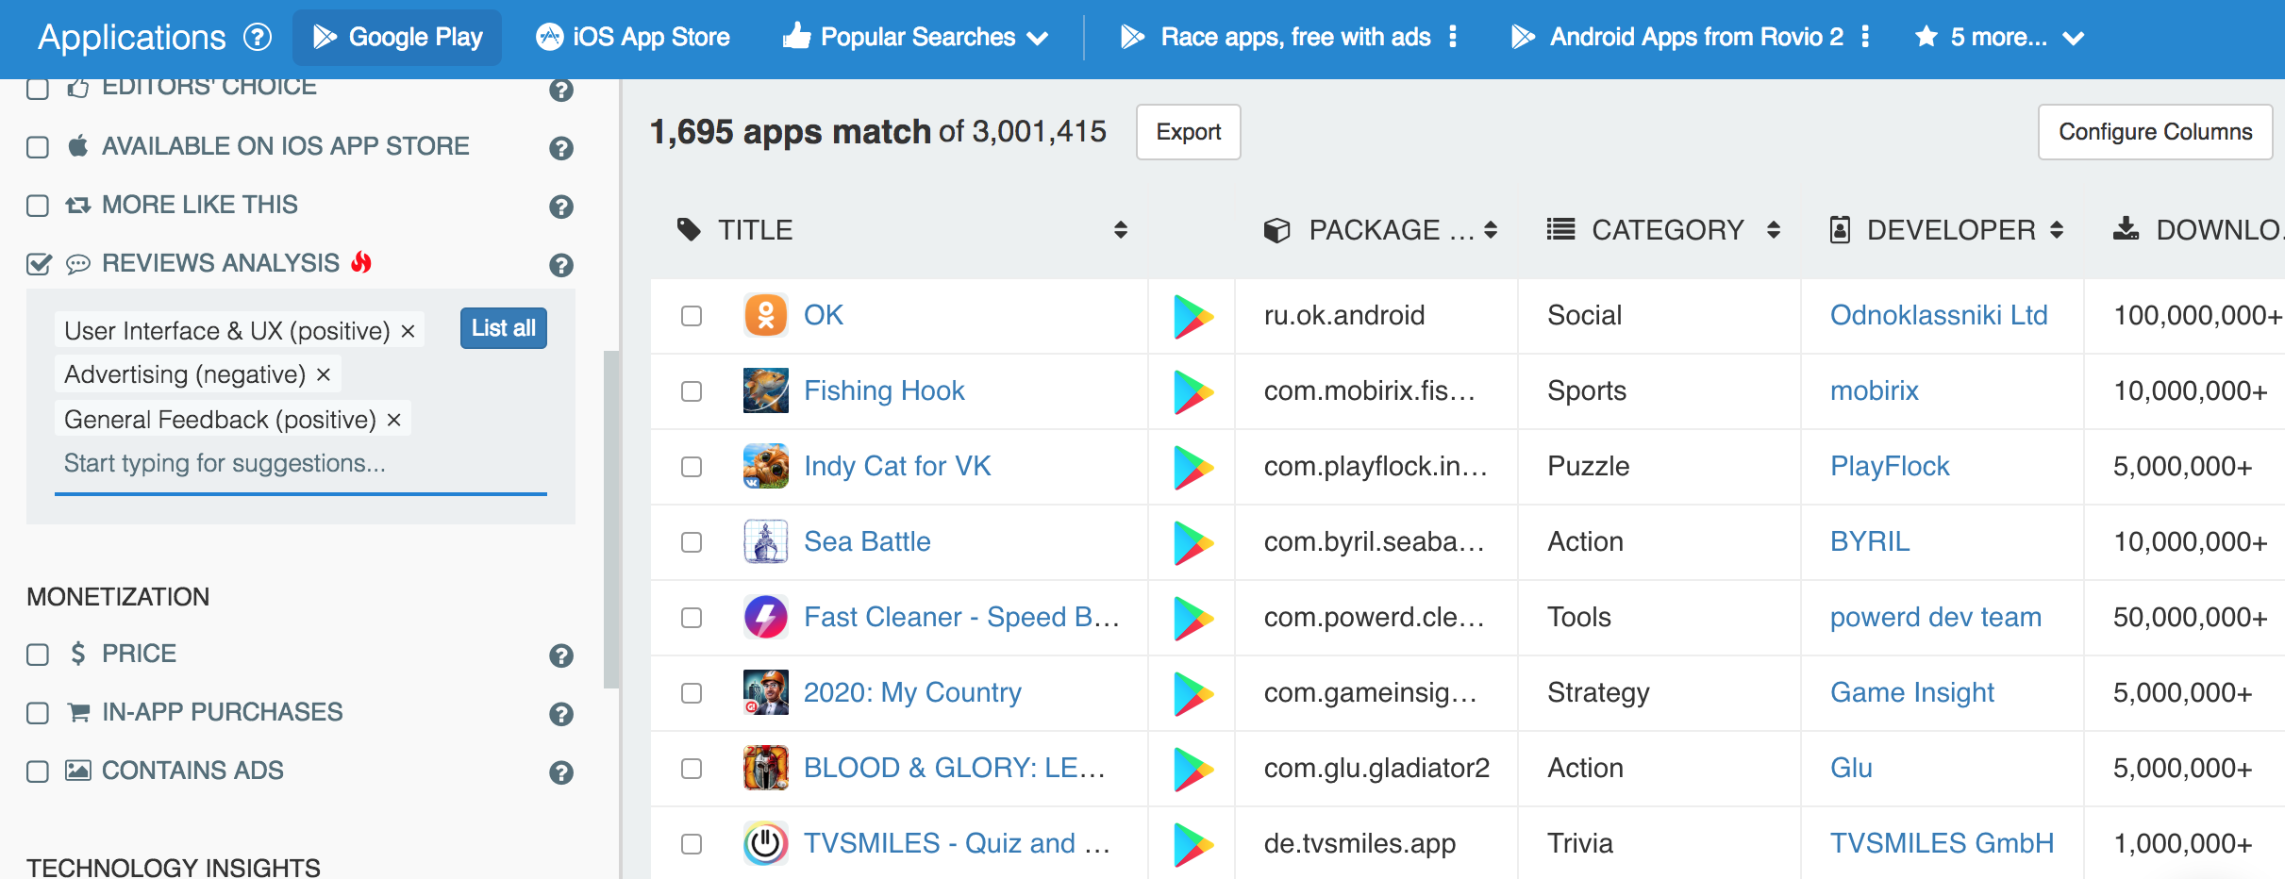
Task: Click Google Play store icon in Fishing Hook row
Action: (1193, 391)
